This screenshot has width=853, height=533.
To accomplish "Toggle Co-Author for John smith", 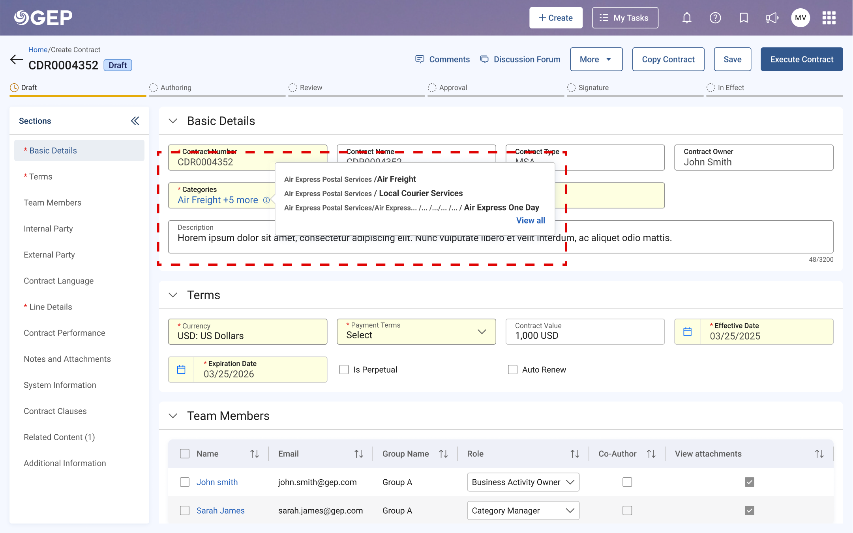I will [x=627, y=482].
